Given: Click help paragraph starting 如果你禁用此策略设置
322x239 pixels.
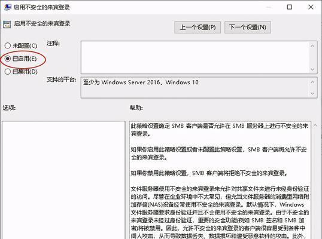Looking at the screenshot, I should click(x=209, y=173).
